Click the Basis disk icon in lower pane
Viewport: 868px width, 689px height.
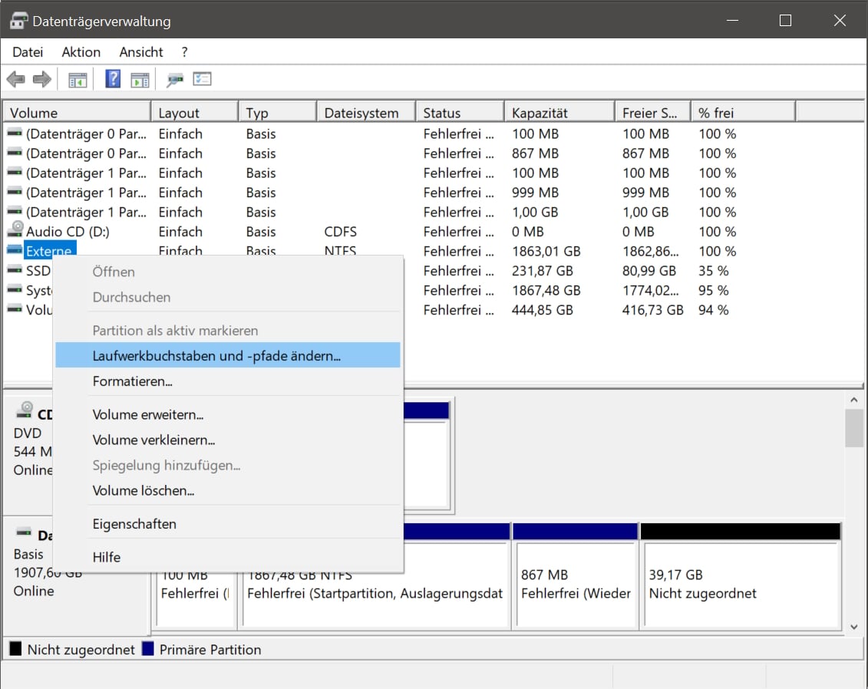point(24,533)
